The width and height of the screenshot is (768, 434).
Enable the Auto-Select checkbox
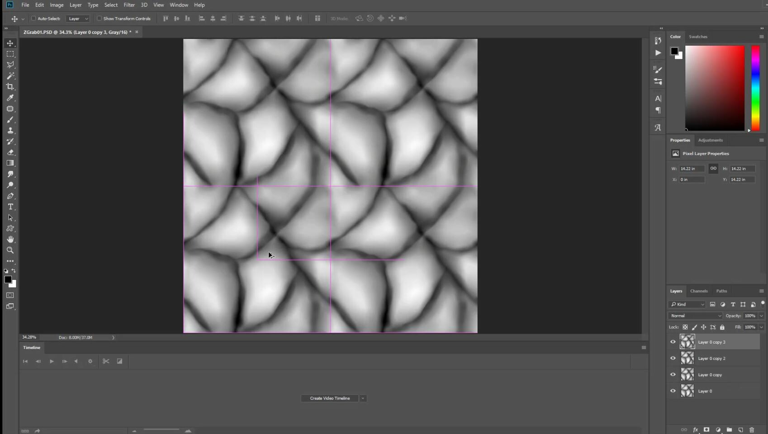(33, 19)
